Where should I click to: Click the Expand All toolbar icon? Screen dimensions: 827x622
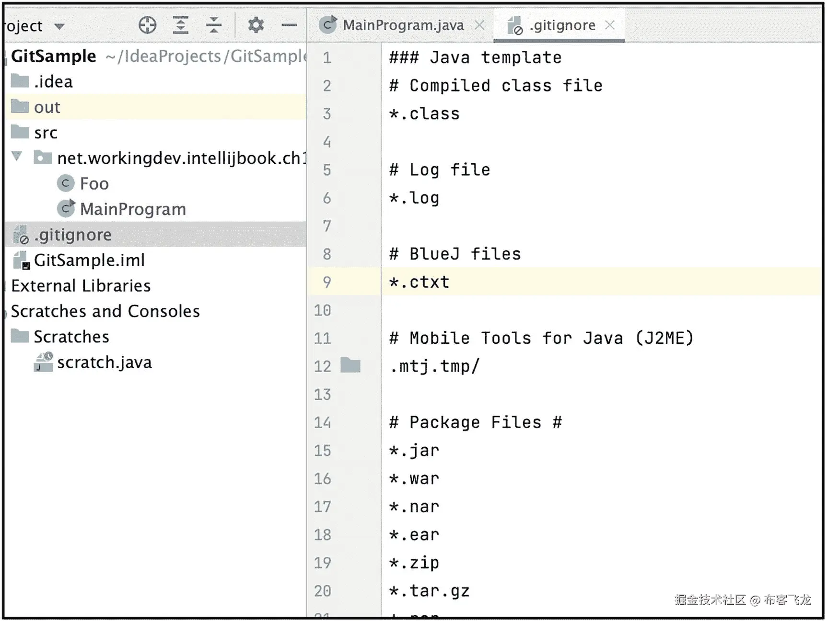181,25
